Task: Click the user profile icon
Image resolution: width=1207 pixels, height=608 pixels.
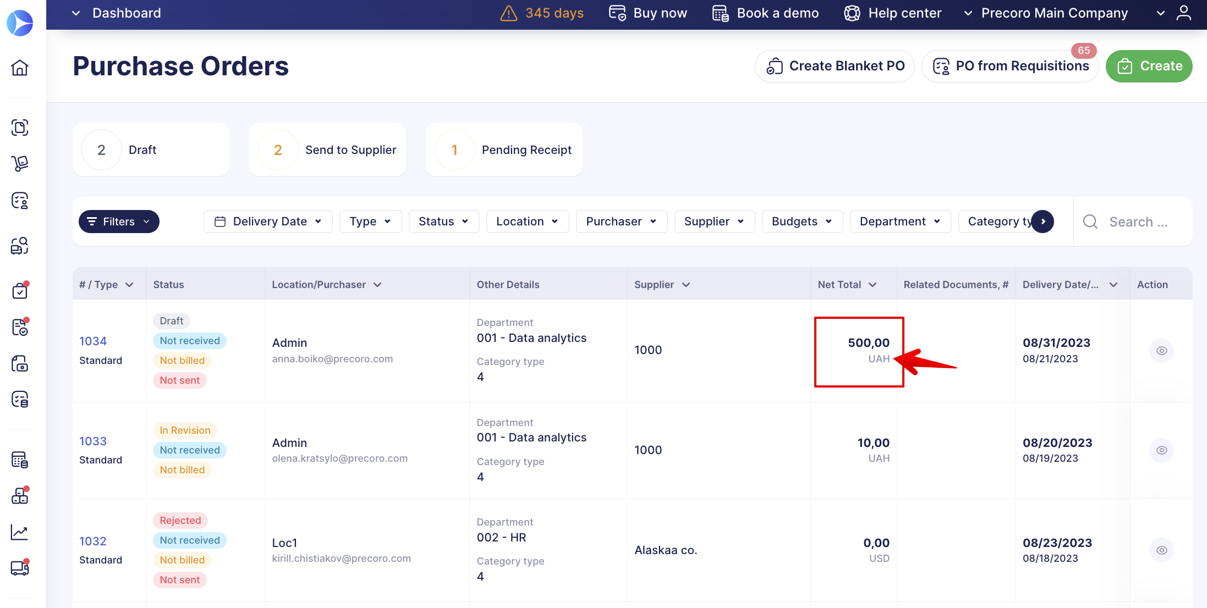Action: (x=1184, y=13)
